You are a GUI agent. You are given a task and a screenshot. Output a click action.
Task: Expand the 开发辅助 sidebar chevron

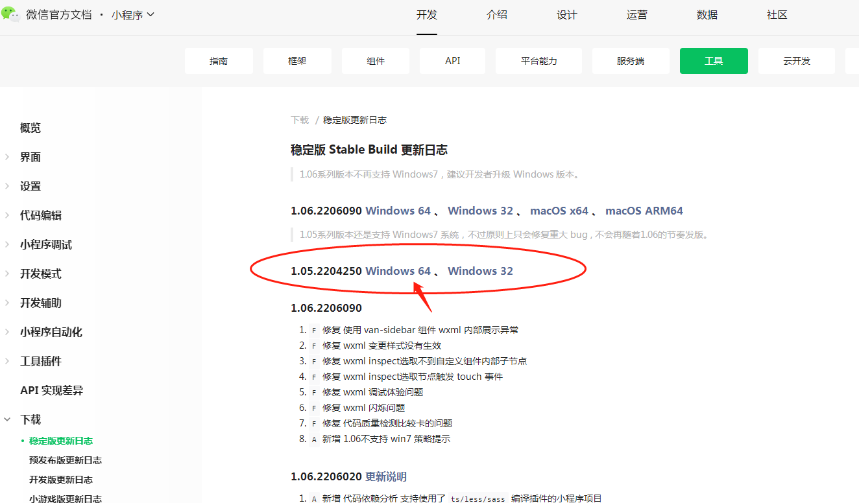pyautogui.click(x=7, y=303)
